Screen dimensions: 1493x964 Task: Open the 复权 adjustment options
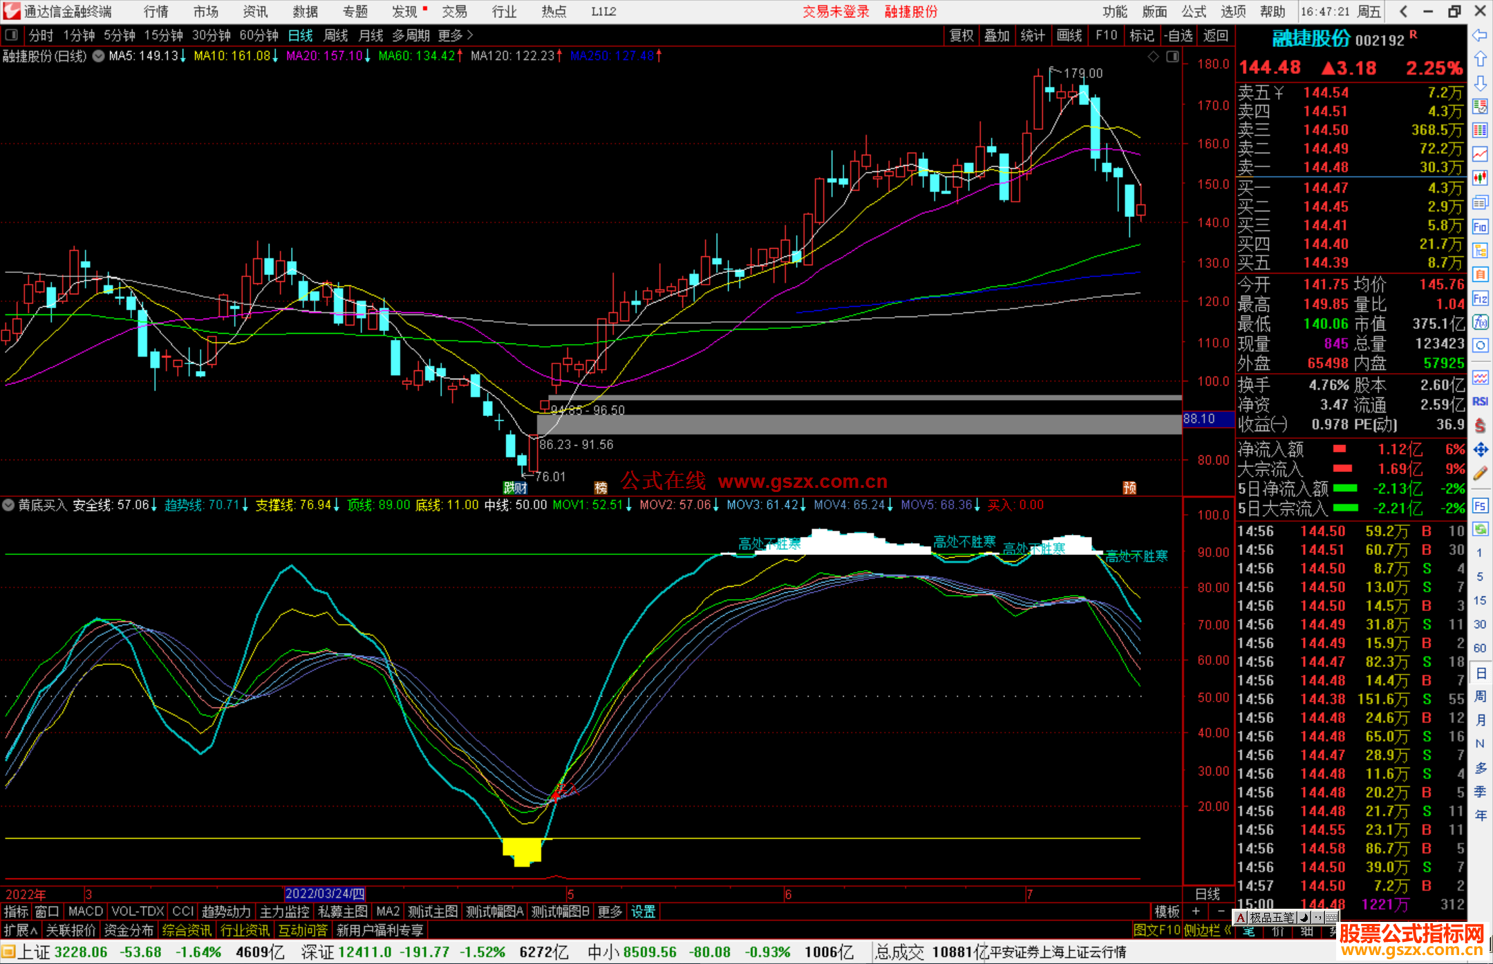(961, 35)
